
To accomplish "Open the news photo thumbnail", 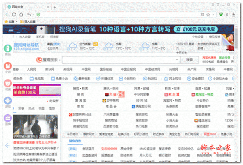I will (35, 126).
